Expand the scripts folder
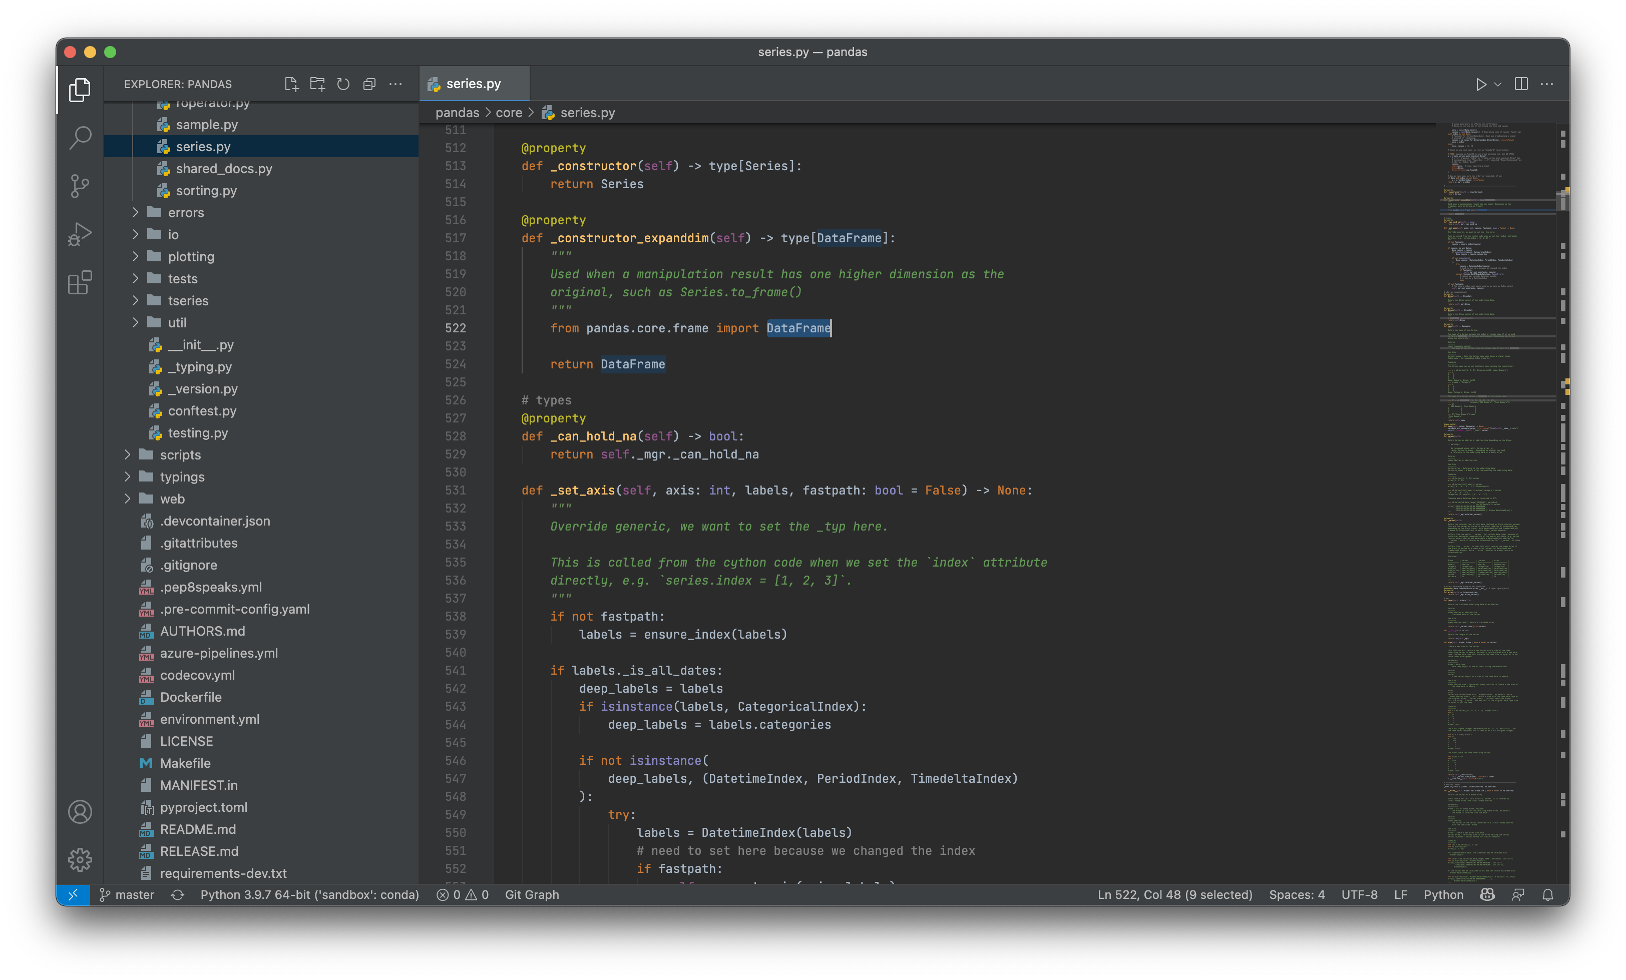1626x980 pixels. tap(180, 454)
